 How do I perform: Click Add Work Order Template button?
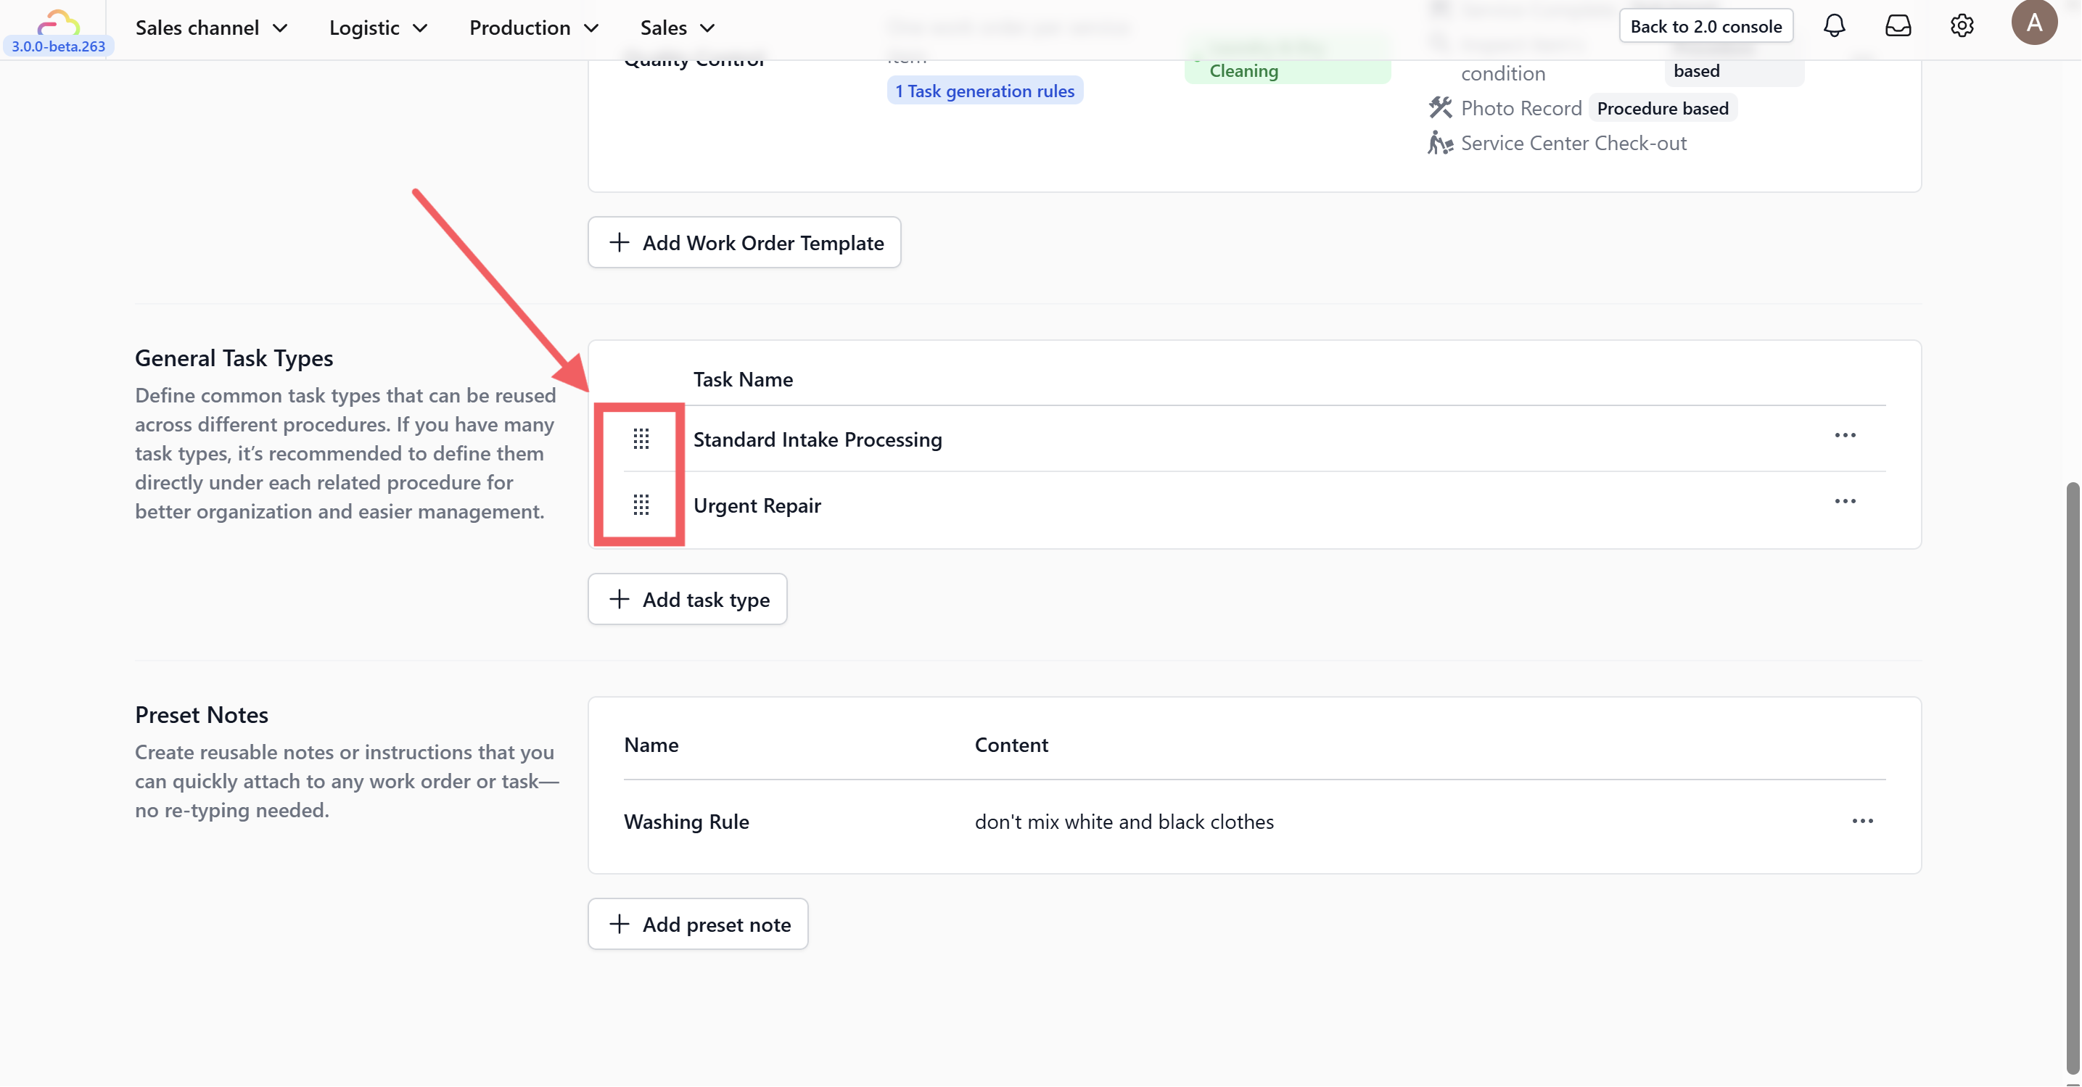[744, 242]
